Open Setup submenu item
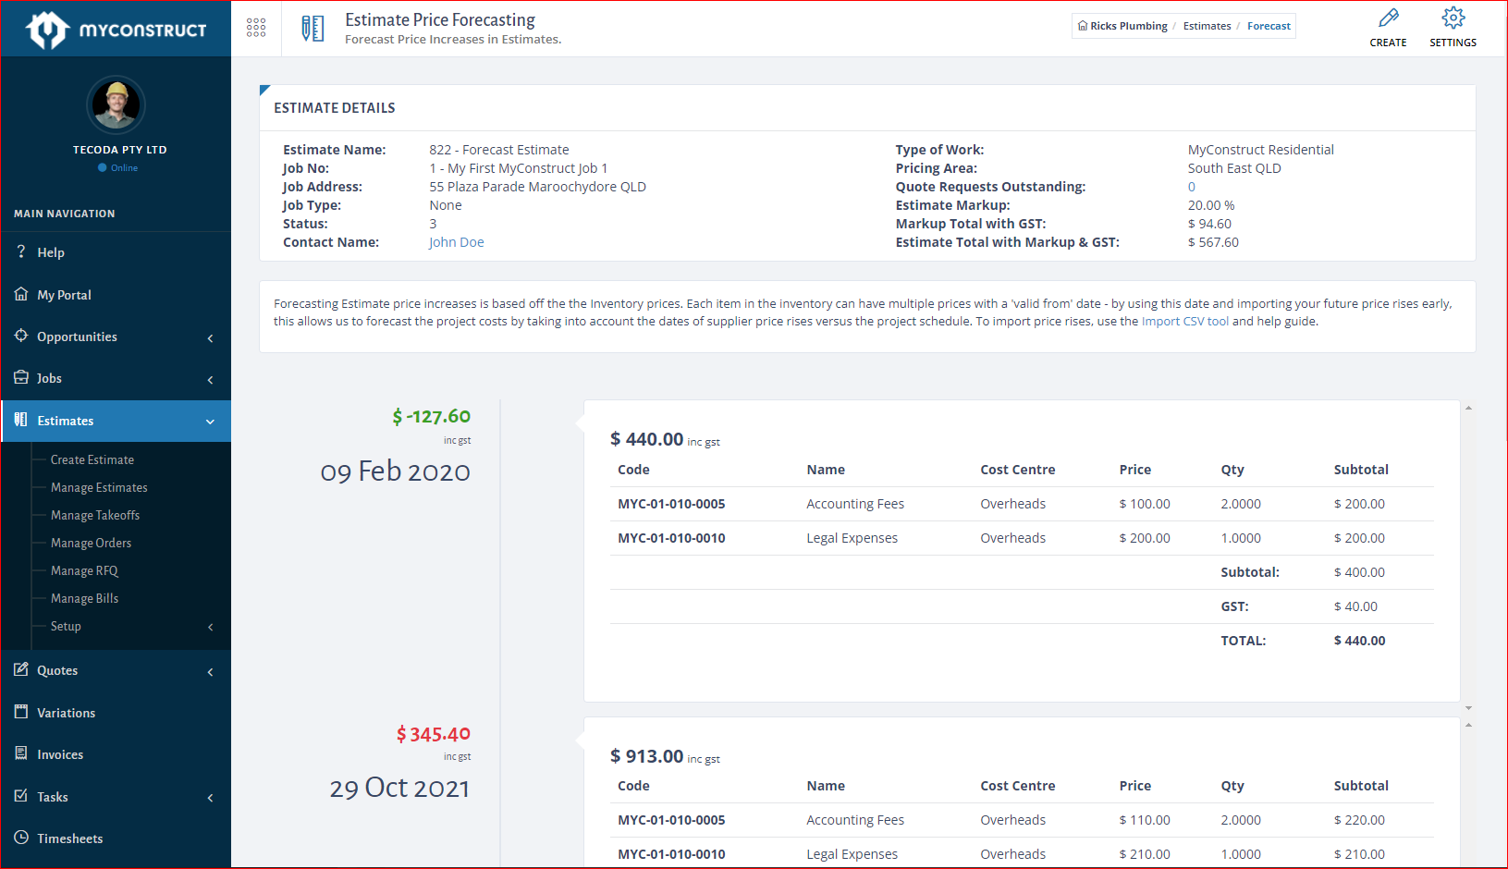 [x=66, y=626]
